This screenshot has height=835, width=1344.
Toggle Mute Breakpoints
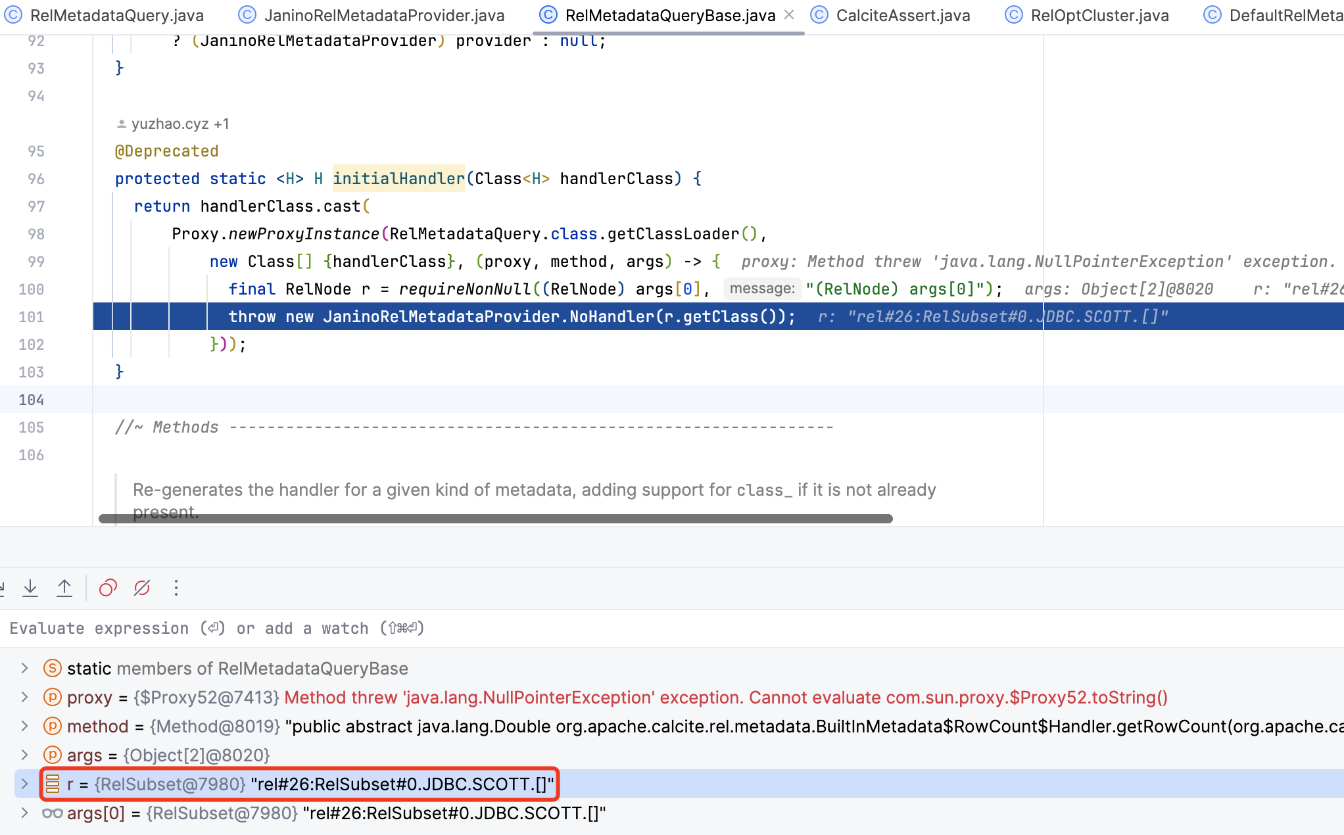click(142, 588)
